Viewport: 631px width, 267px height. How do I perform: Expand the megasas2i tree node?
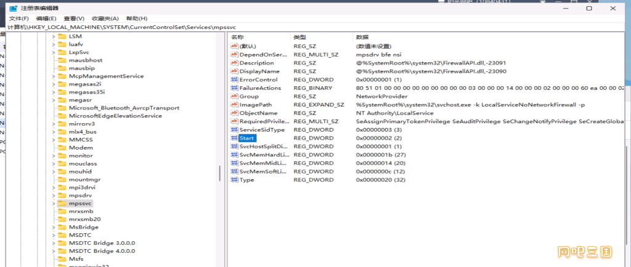(53, 84)
